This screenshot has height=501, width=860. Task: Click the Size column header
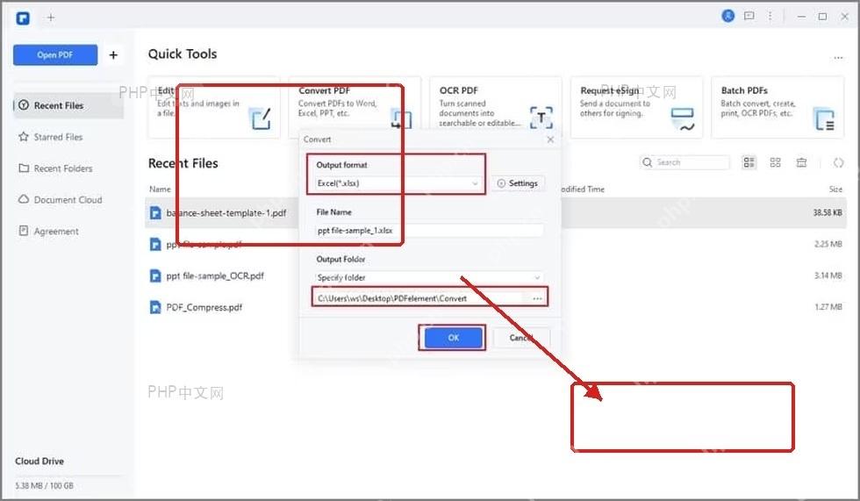pyautogui.click(x=835, y=190)
